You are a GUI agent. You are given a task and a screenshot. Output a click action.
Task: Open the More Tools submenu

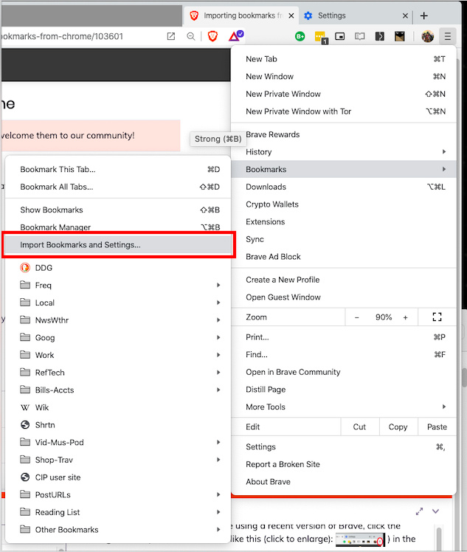344,407
